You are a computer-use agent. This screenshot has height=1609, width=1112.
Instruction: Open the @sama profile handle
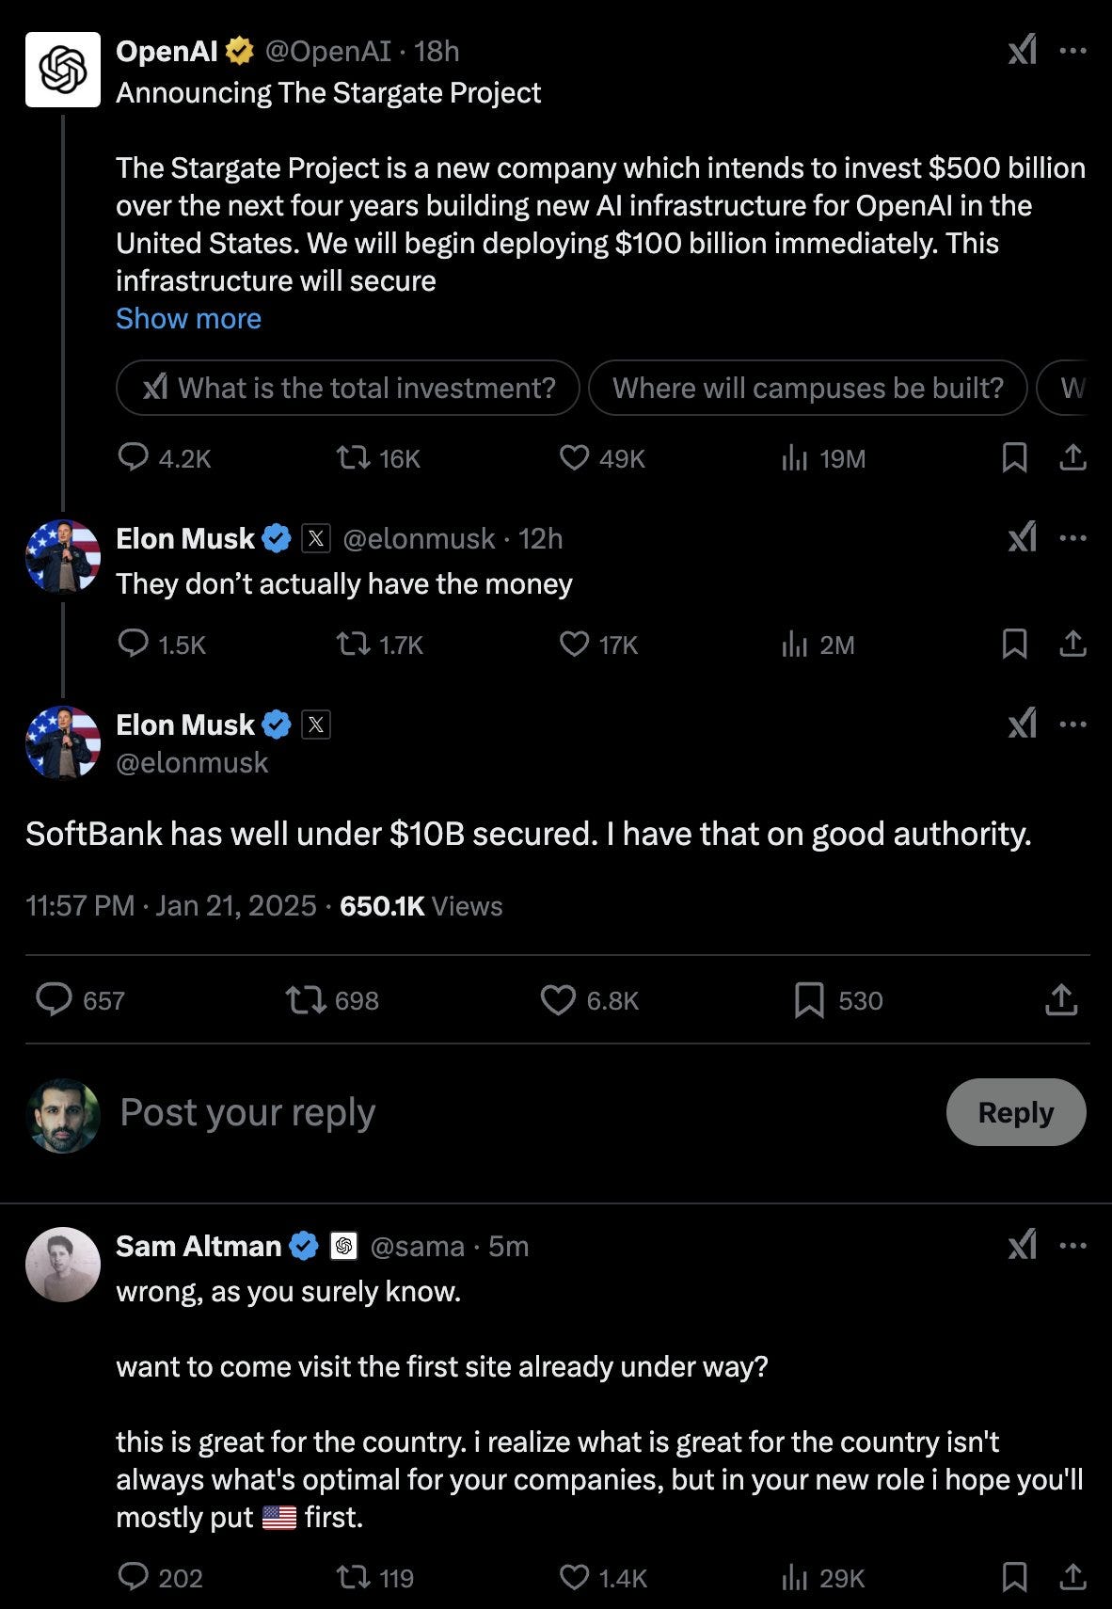pos(418,1246)
